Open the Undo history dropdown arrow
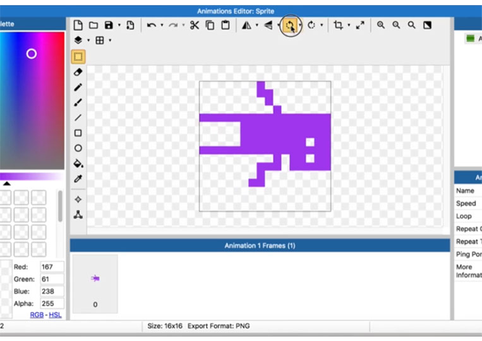The width and height of the screenshot is (482, 341). tap(162, 25)
